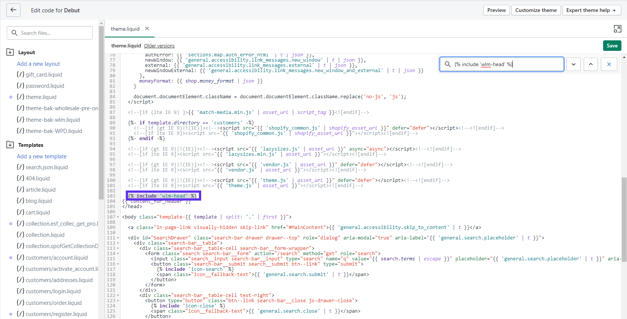
Task: Open search.json.liquid template
Action: click(42, 167)
